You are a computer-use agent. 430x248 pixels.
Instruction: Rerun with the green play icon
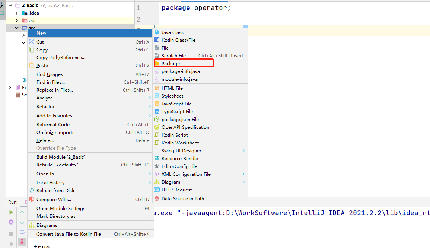pos(11,212)
